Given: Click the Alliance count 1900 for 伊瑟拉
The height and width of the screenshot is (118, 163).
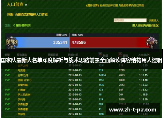Looking at the screenshot, I should (101, 114).
